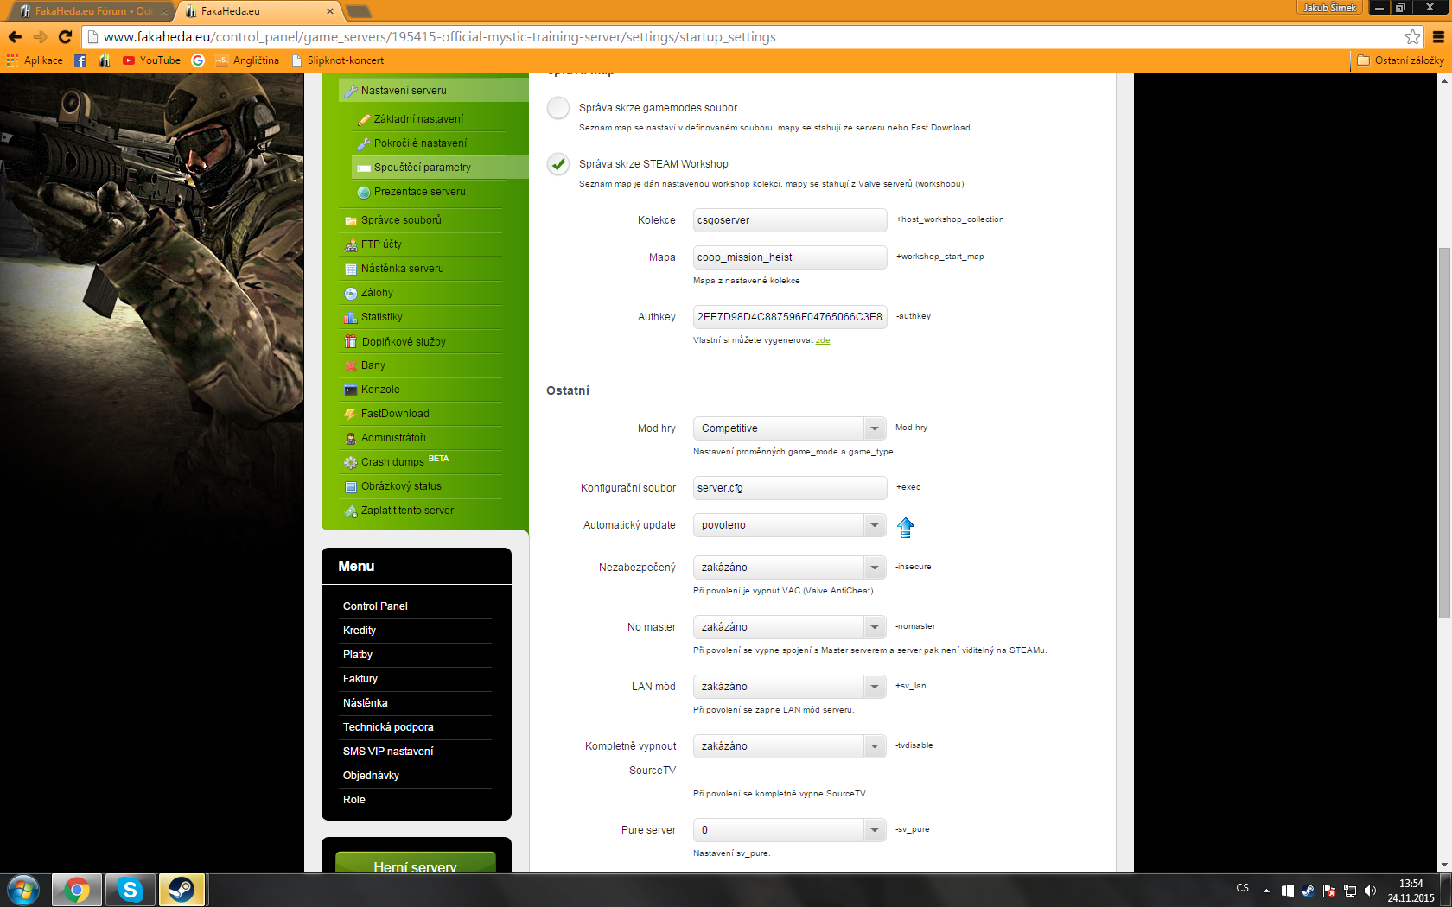This screenshot has height=907, width=1452.
Task: Click the Obrázkový status image icon
Action: 351,486
